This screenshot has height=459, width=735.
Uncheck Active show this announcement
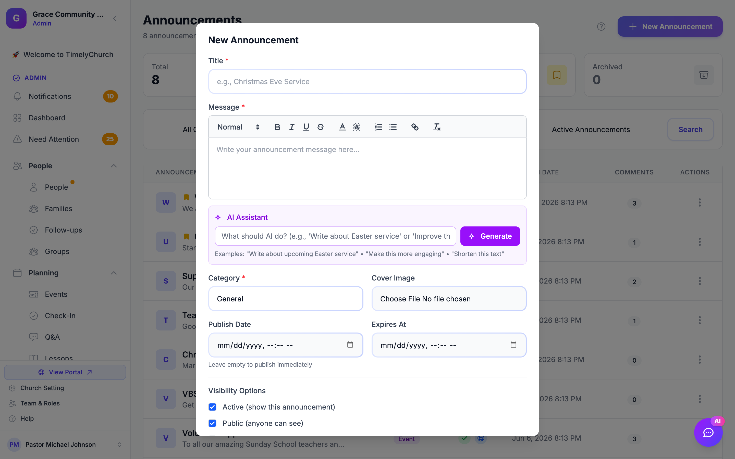[212, 407]
